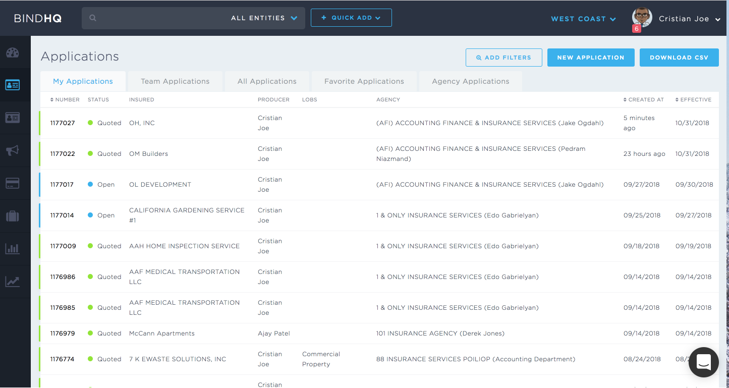Viewport: 729px width, 388px height.
Task: Open application number 1176774
Action: [62, 359]
